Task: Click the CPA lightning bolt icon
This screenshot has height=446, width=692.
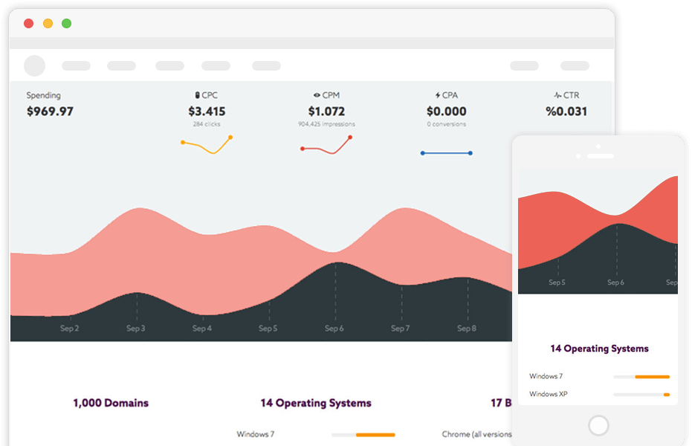Action: [438, 95]
